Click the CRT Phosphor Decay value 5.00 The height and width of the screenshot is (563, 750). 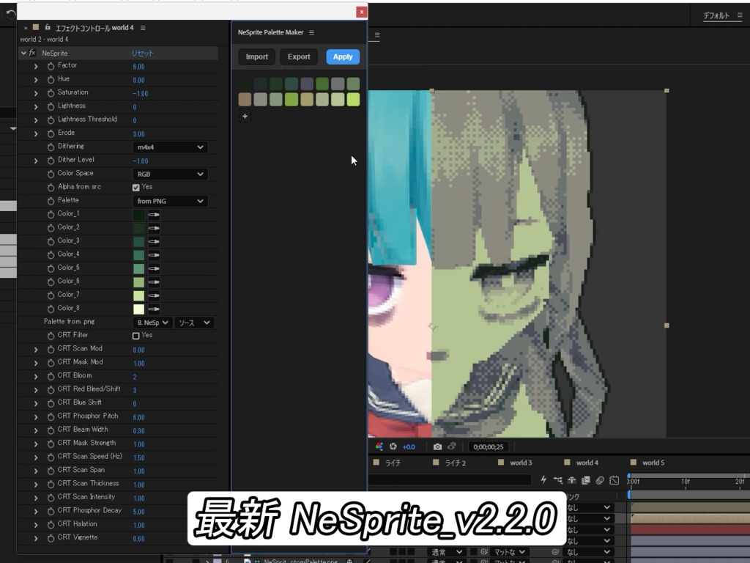click(x=138, y=512)
